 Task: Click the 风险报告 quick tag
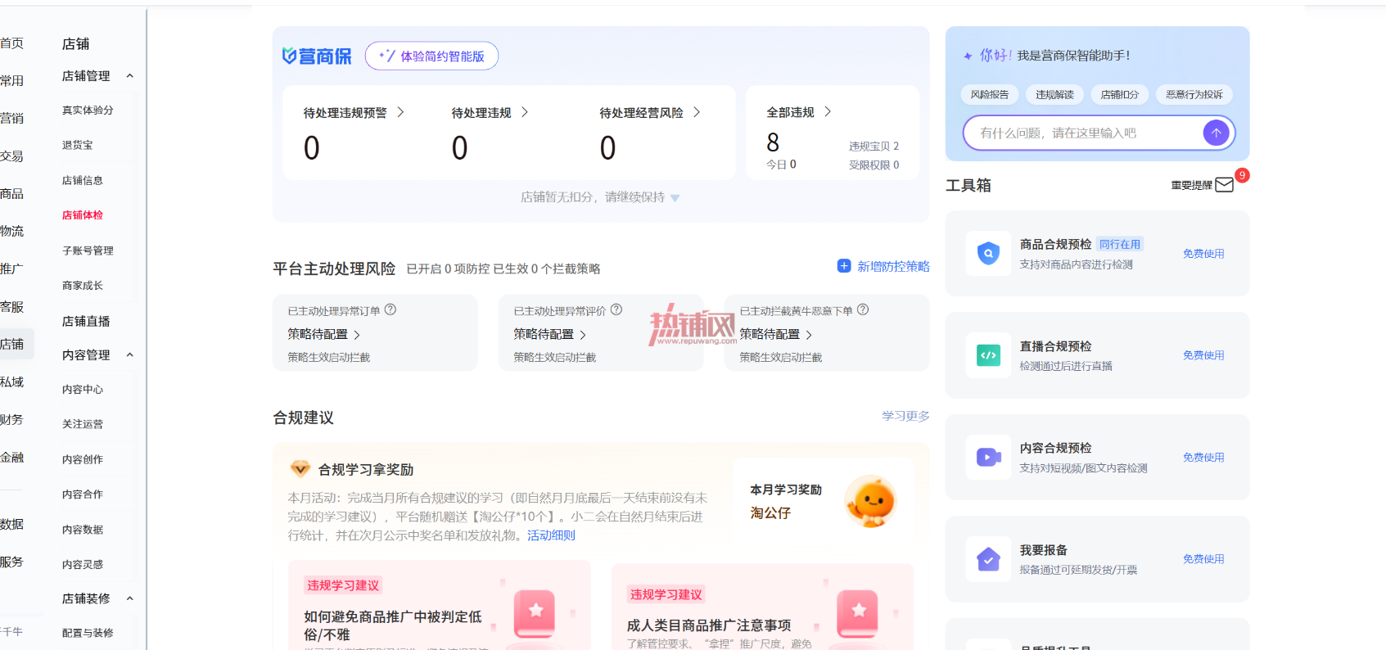(x=990, y=95)
